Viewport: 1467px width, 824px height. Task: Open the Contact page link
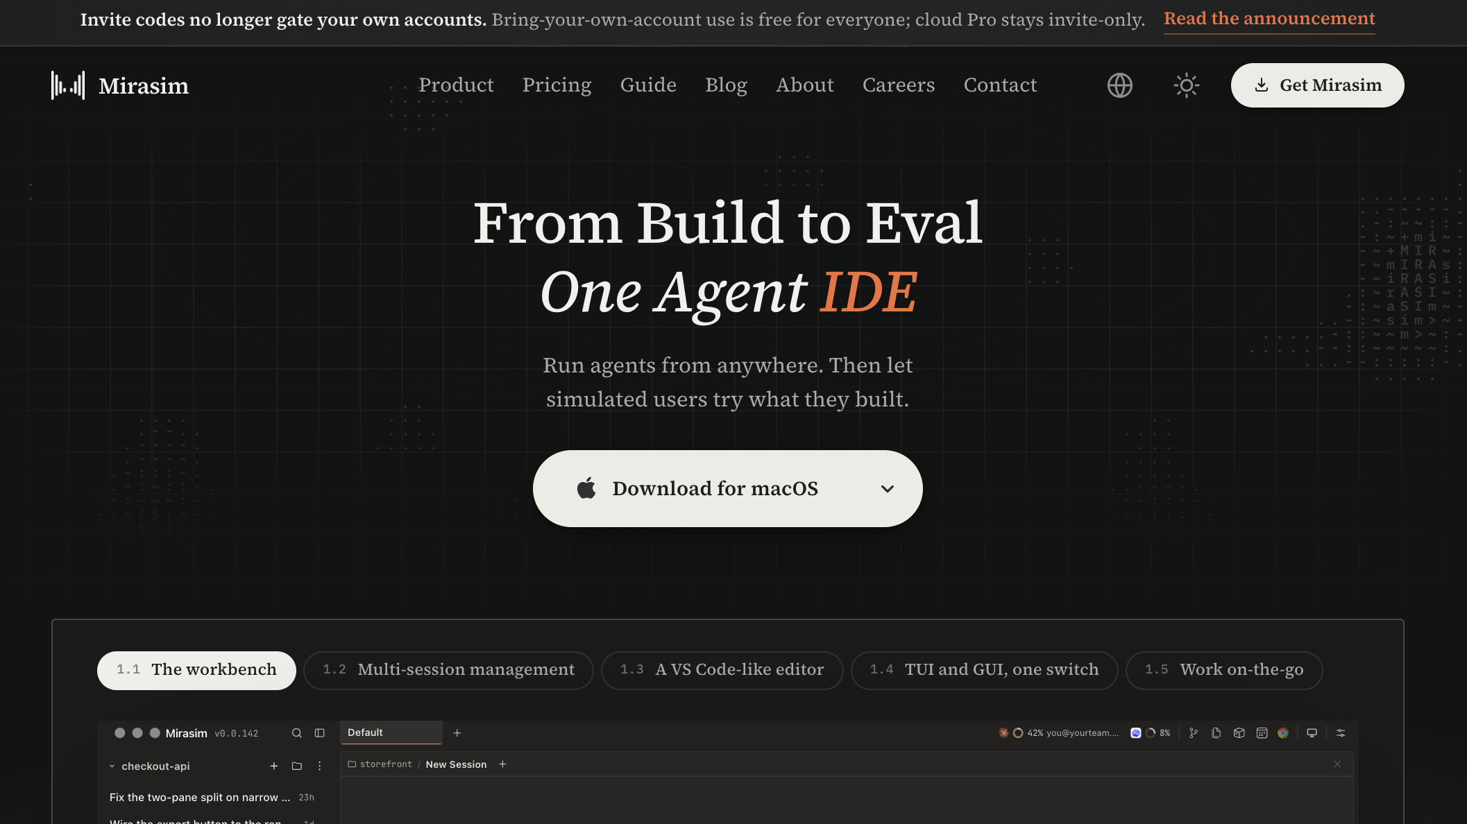pos(1000,85)
